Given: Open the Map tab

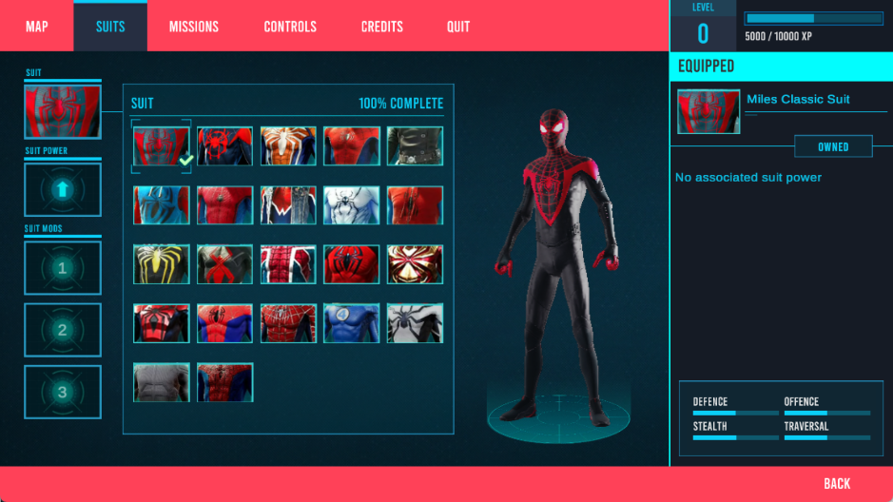Looking at the screenshot, I should [x=37, y=27].
